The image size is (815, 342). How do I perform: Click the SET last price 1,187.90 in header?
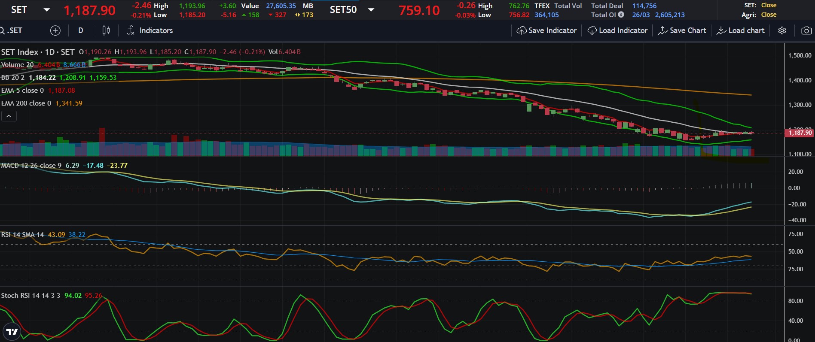click(90, 10)
